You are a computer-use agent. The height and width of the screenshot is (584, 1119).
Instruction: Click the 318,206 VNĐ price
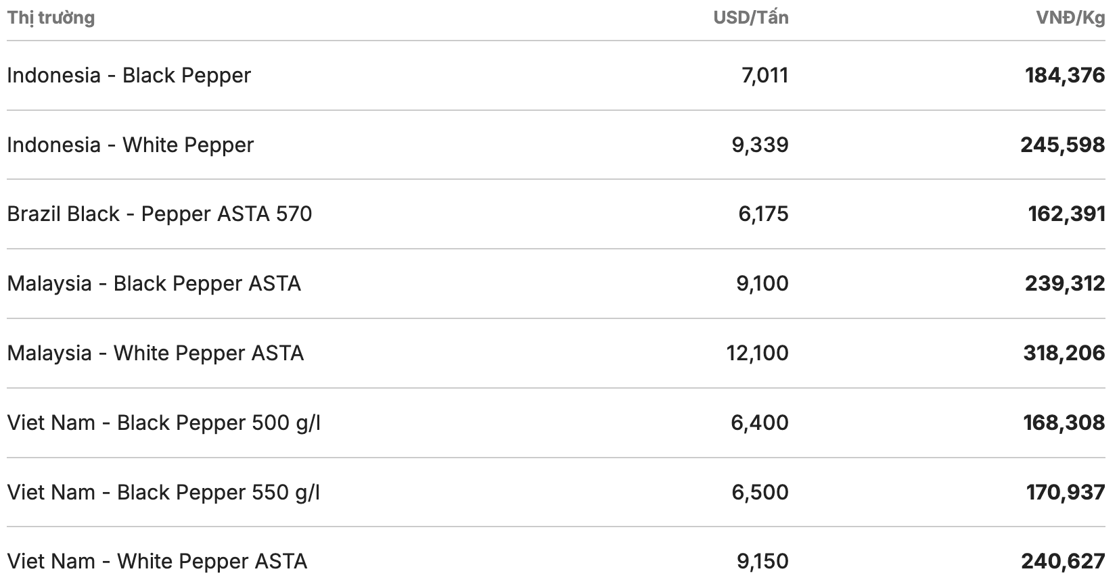point(1064,353)
